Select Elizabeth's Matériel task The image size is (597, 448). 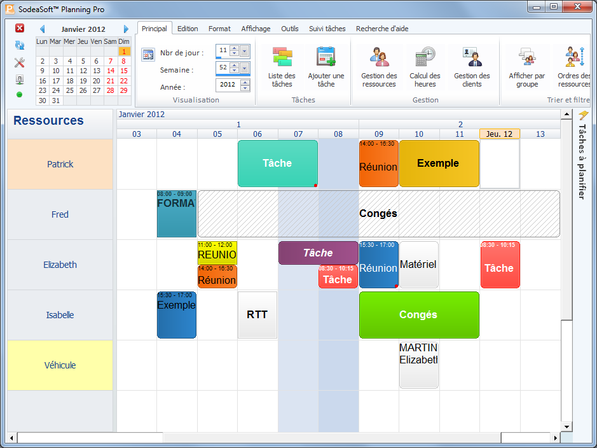coord(419,265)
